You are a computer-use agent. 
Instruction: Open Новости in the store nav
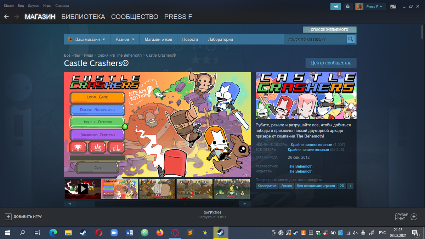(x=190, y=39)
